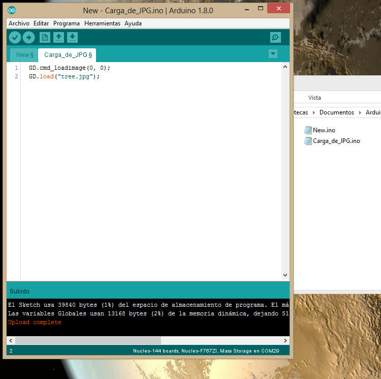Click the console horizontal scrollbar thumb
The image size is (381, 379).
(x=88, y=340)
